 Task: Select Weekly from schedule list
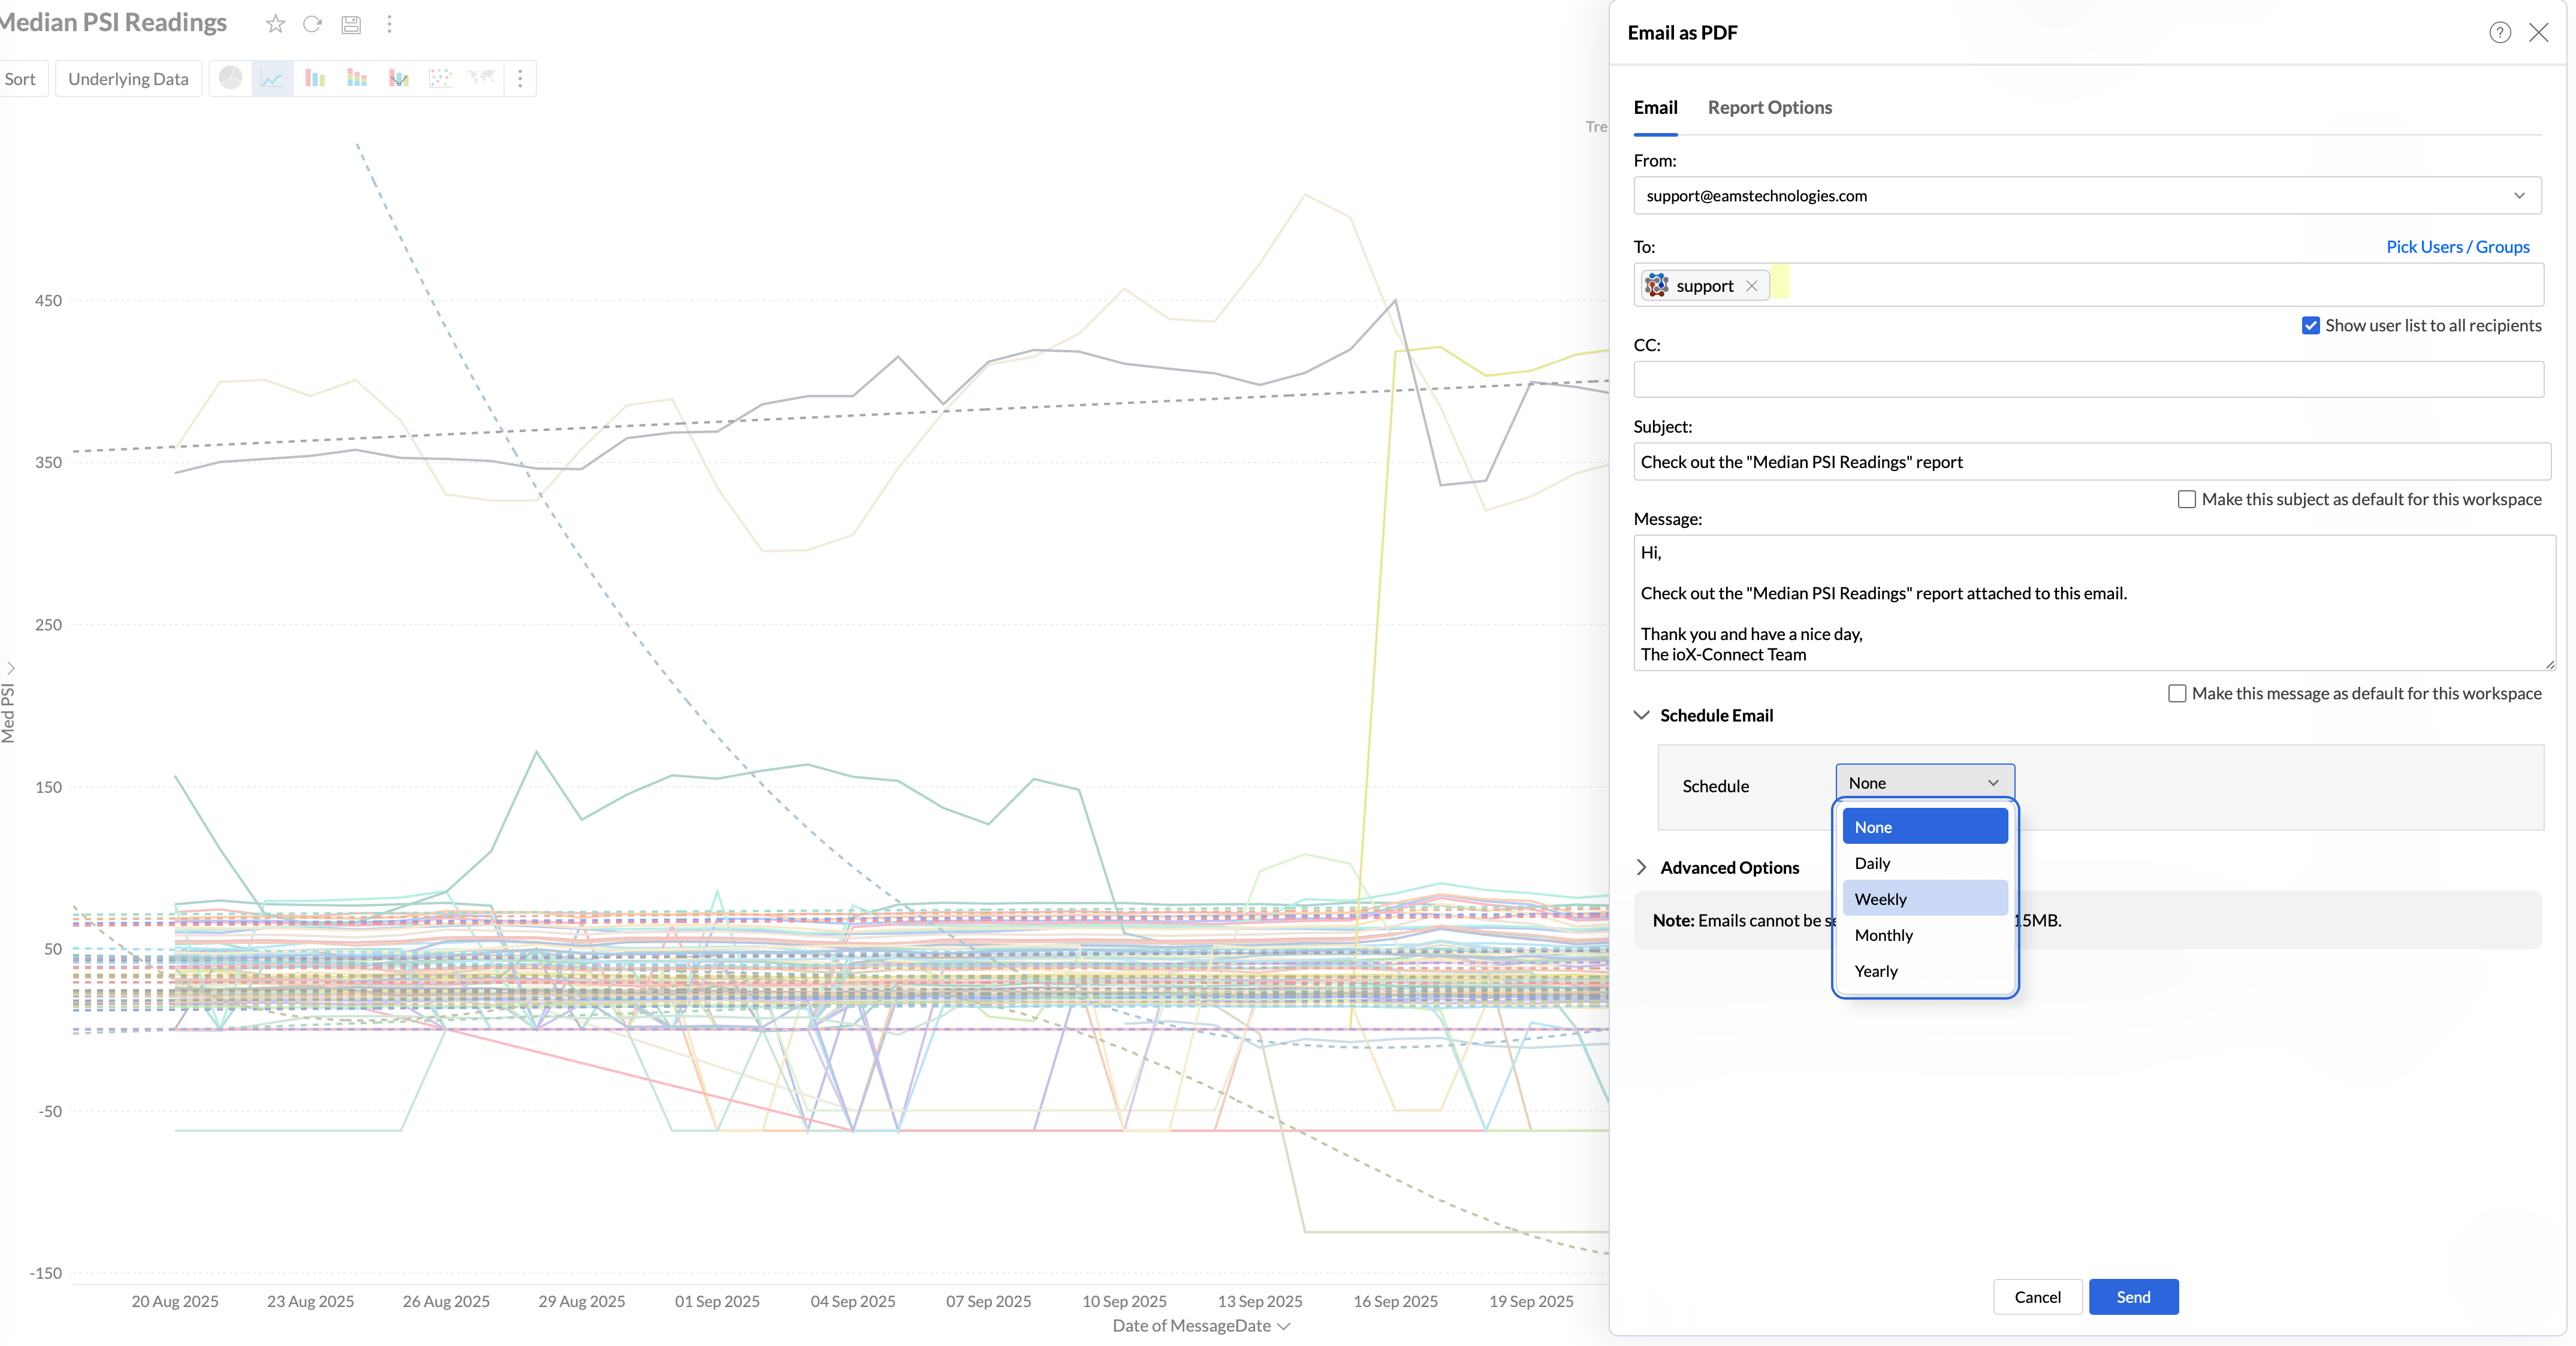[x=1924, y=898]
